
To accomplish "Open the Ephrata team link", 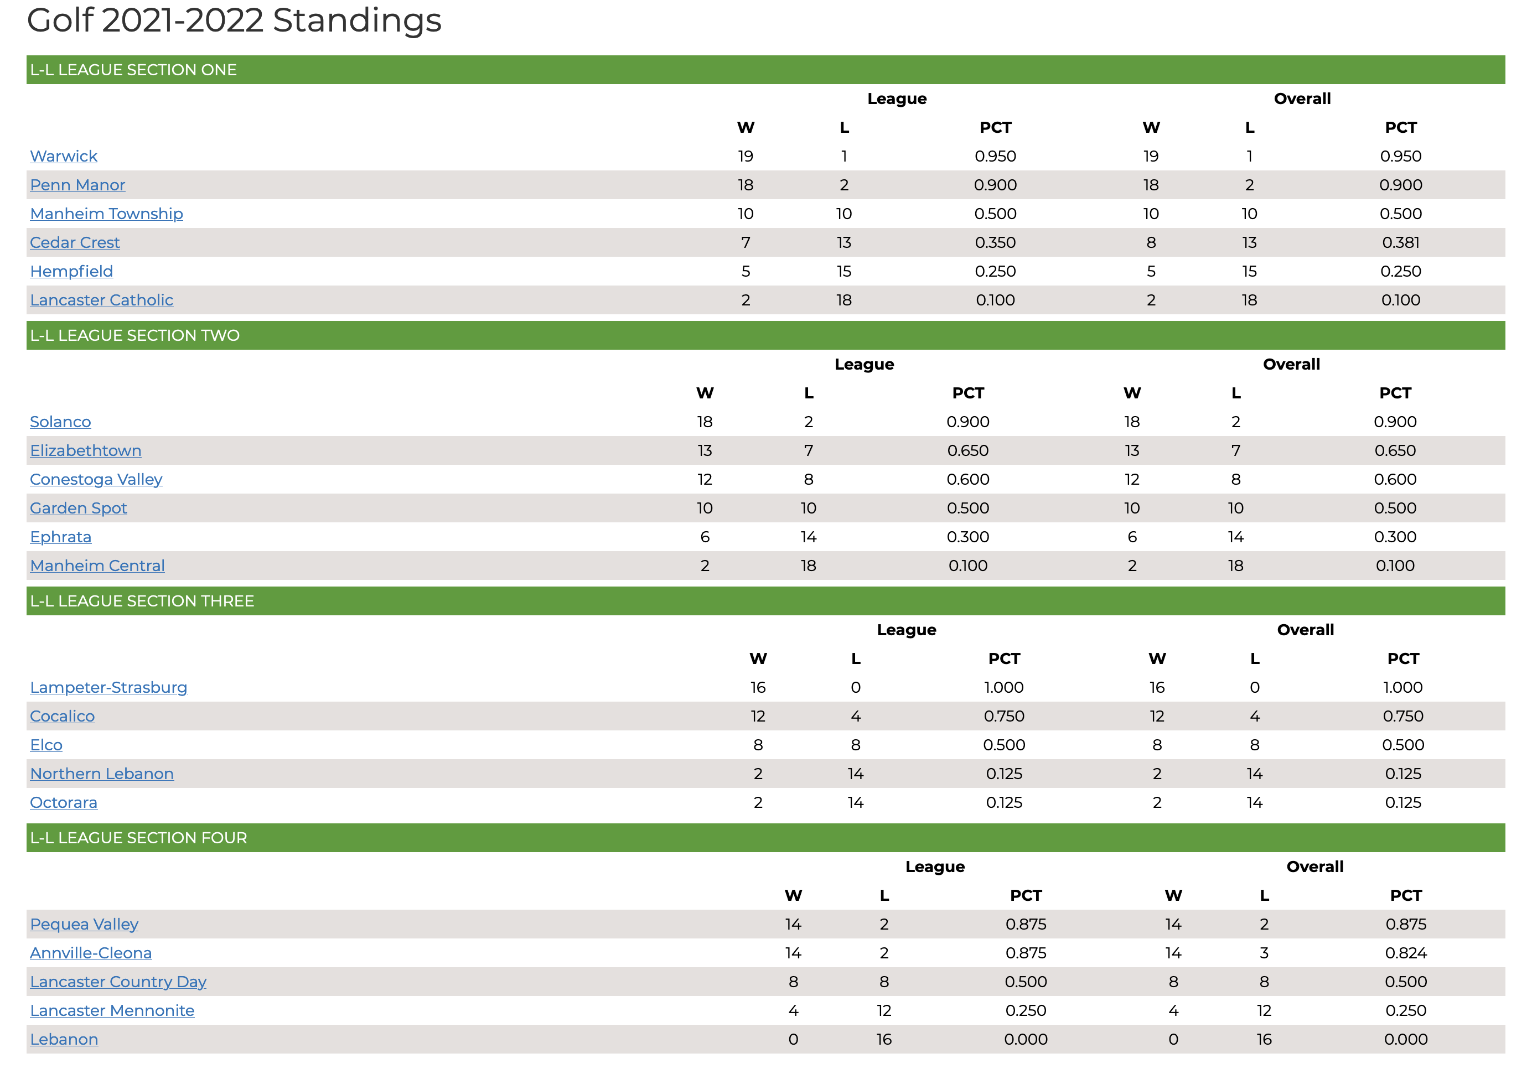I will [61, 537].
